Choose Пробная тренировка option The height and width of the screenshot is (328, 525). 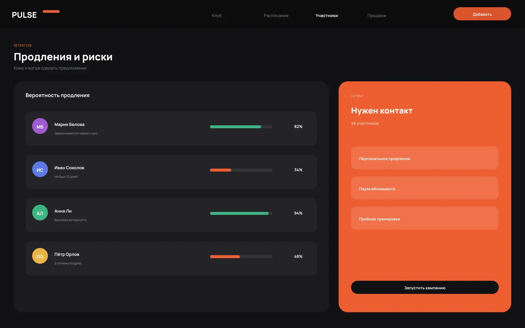[x=425, y=218]
